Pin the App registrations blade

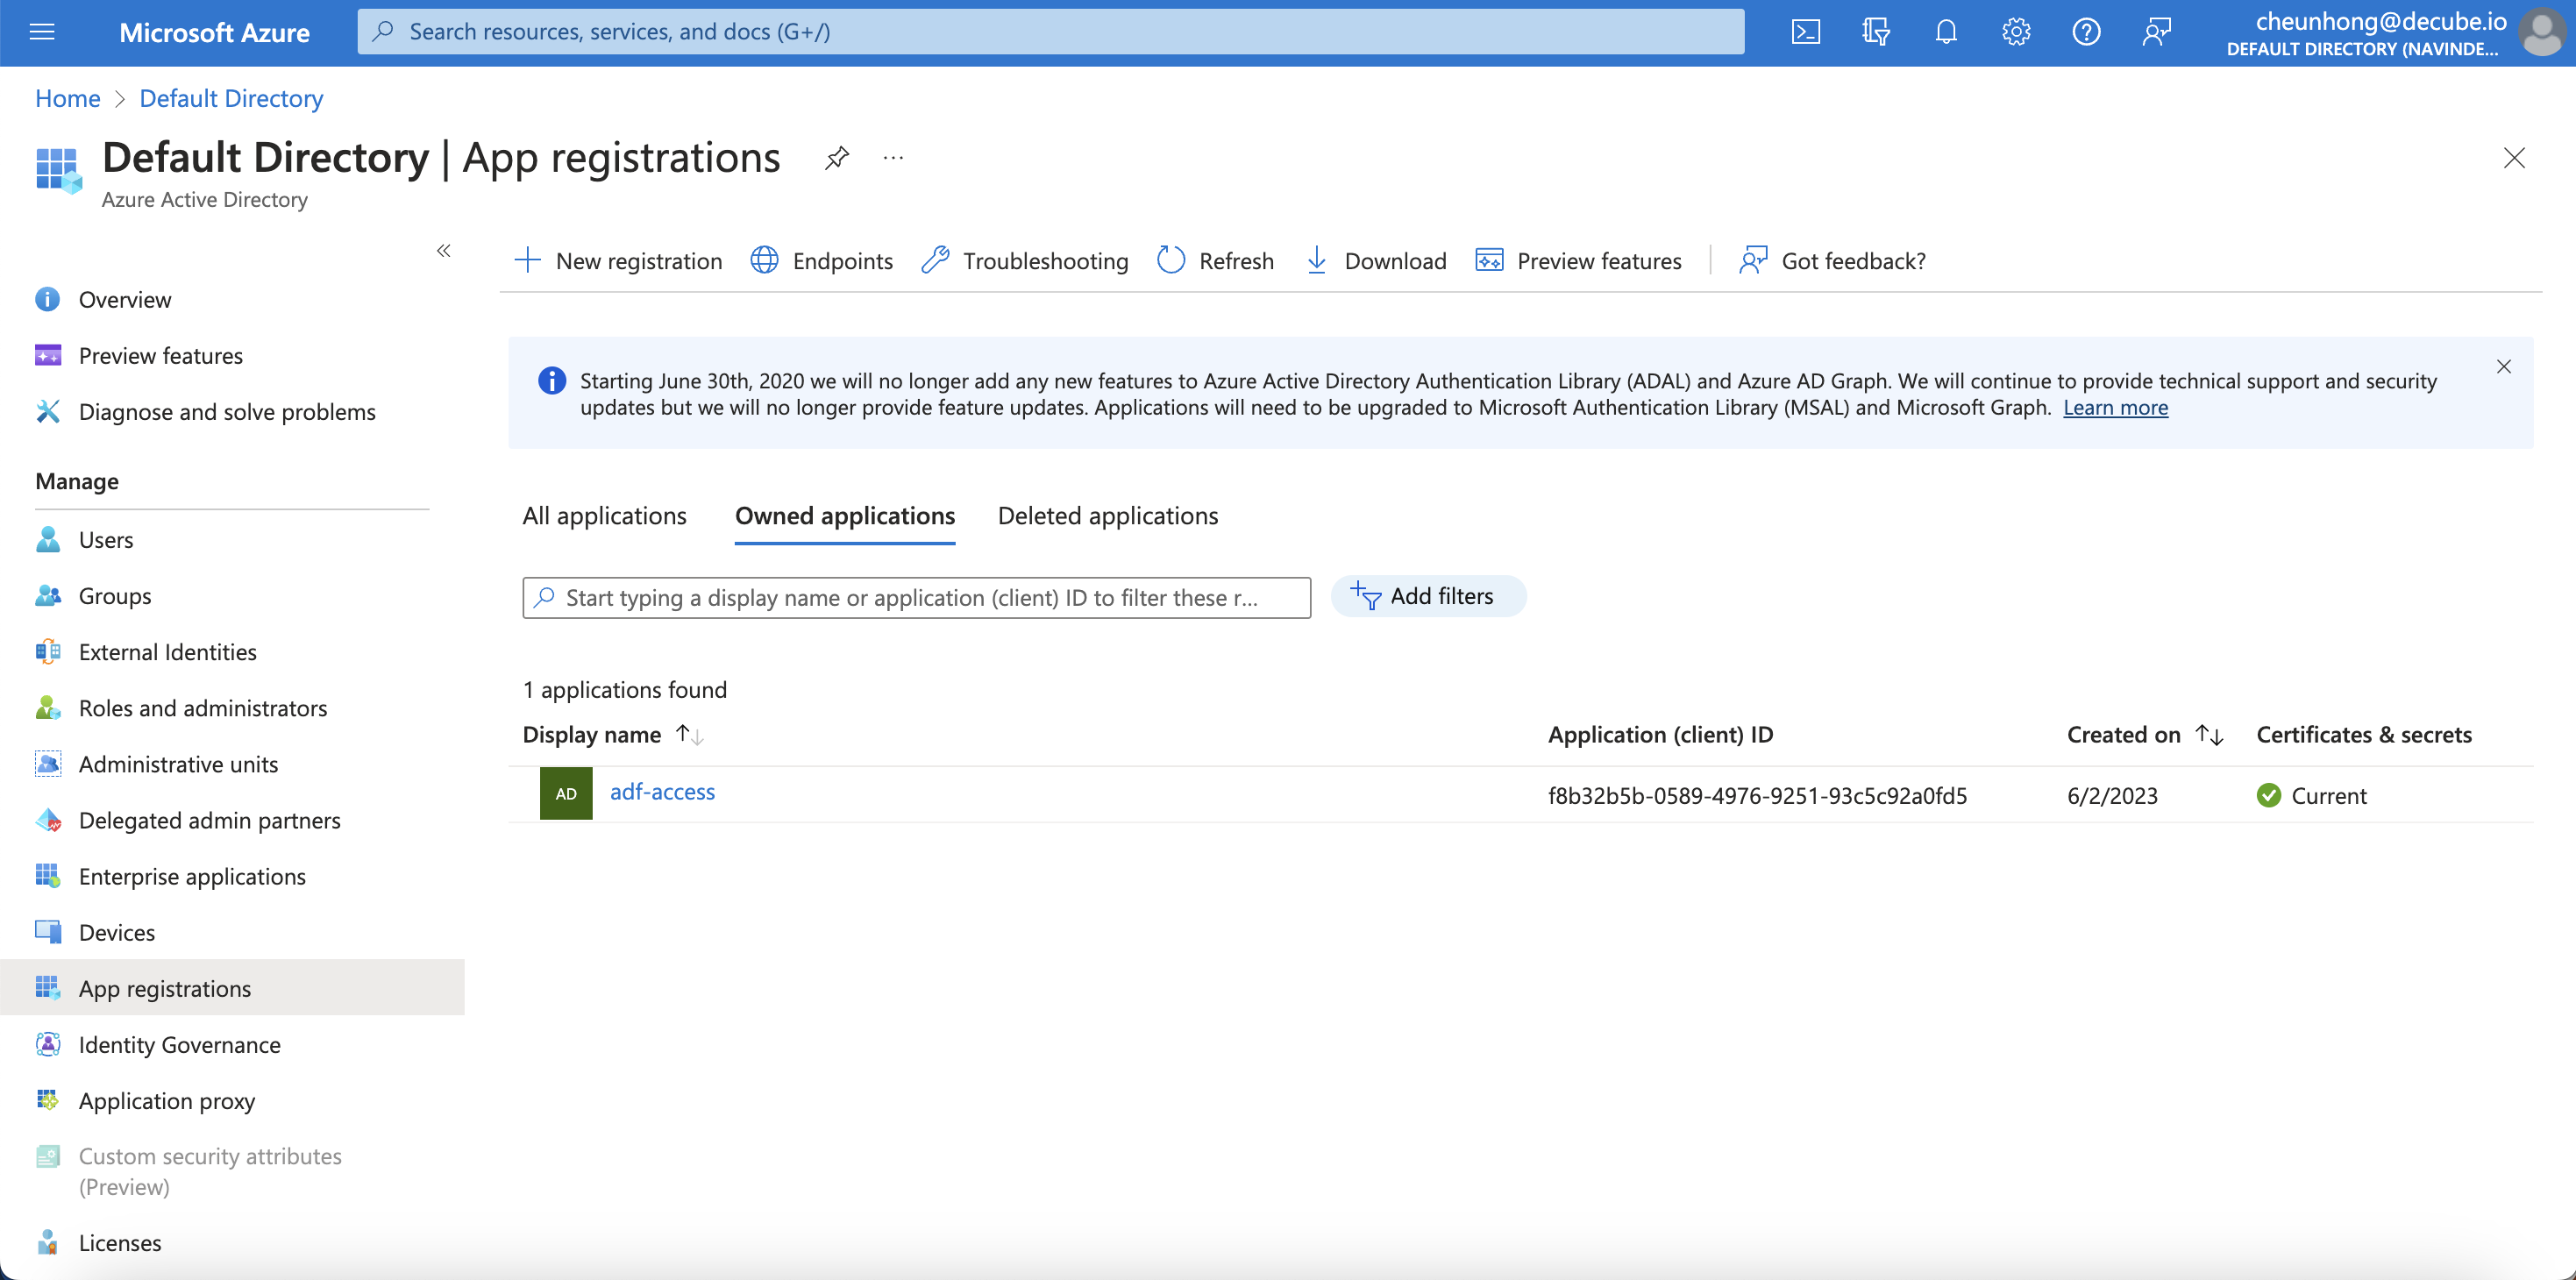[836, 158]
